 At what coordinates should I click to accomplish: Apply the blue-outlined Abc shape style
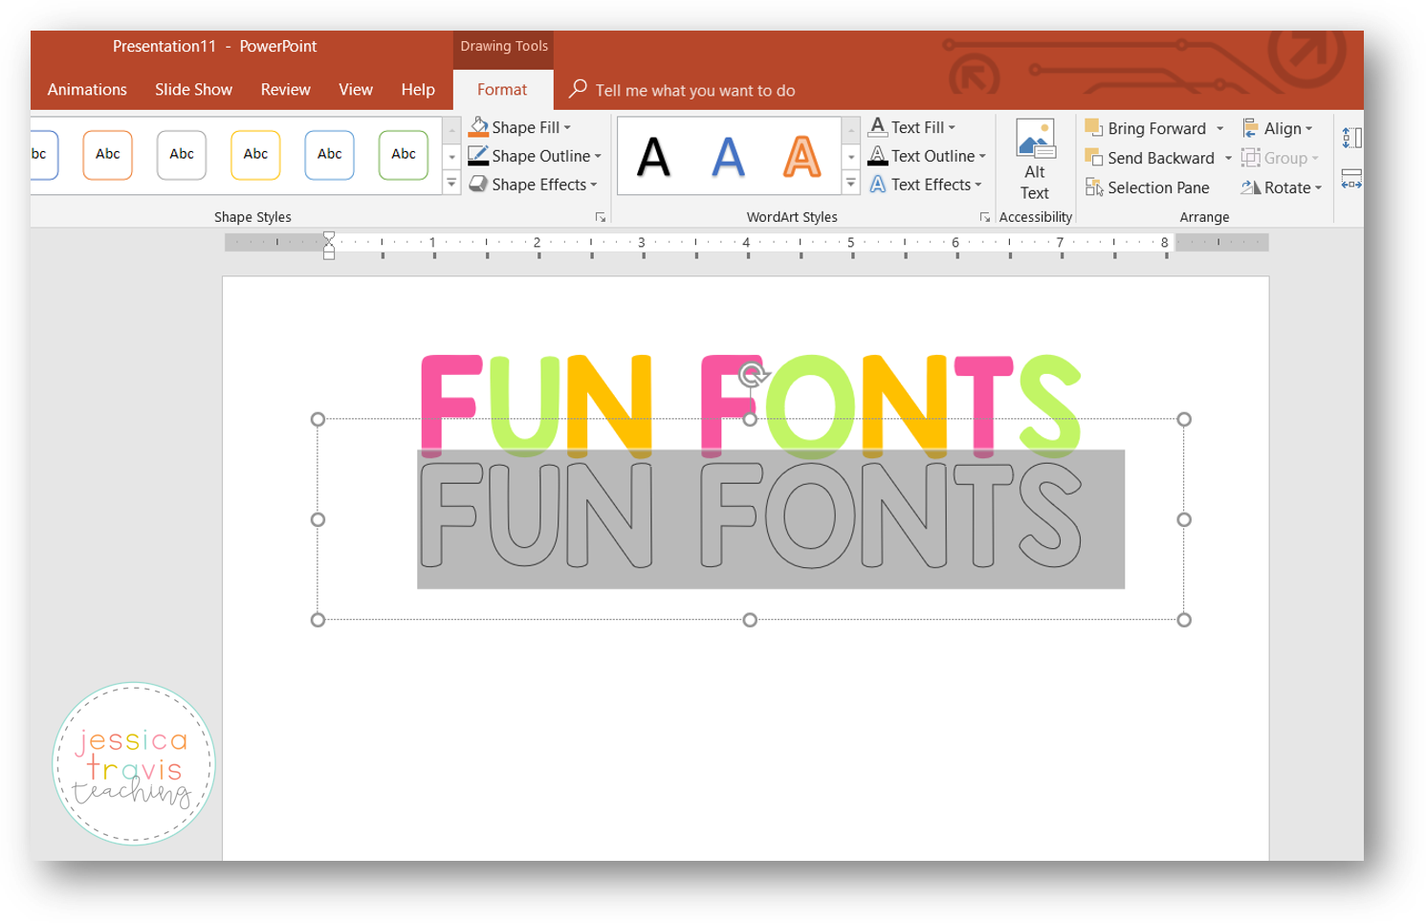[329, 155]
